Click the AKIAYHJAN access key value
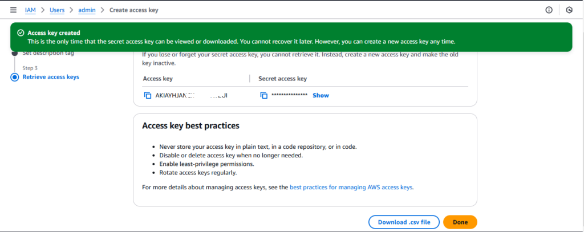 (x=192, y=95)
